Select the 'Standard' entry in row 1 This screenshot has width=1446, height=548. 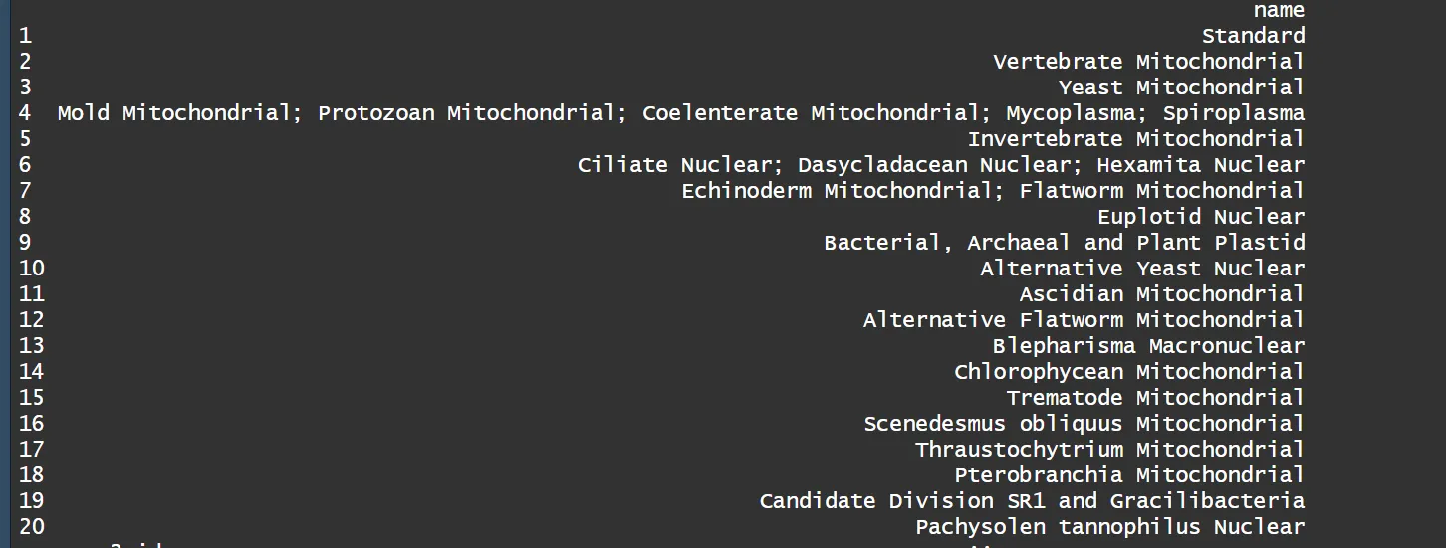pyautogui.click(x=1253, y=36)
